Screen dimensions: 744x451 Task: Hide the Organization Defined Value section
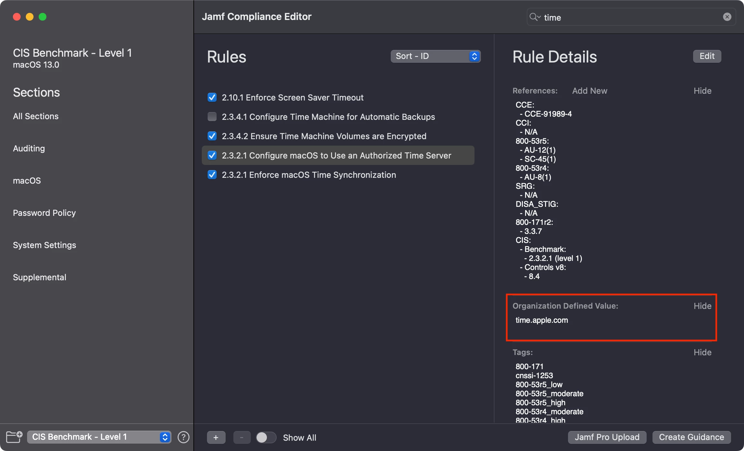pos(702,306)
